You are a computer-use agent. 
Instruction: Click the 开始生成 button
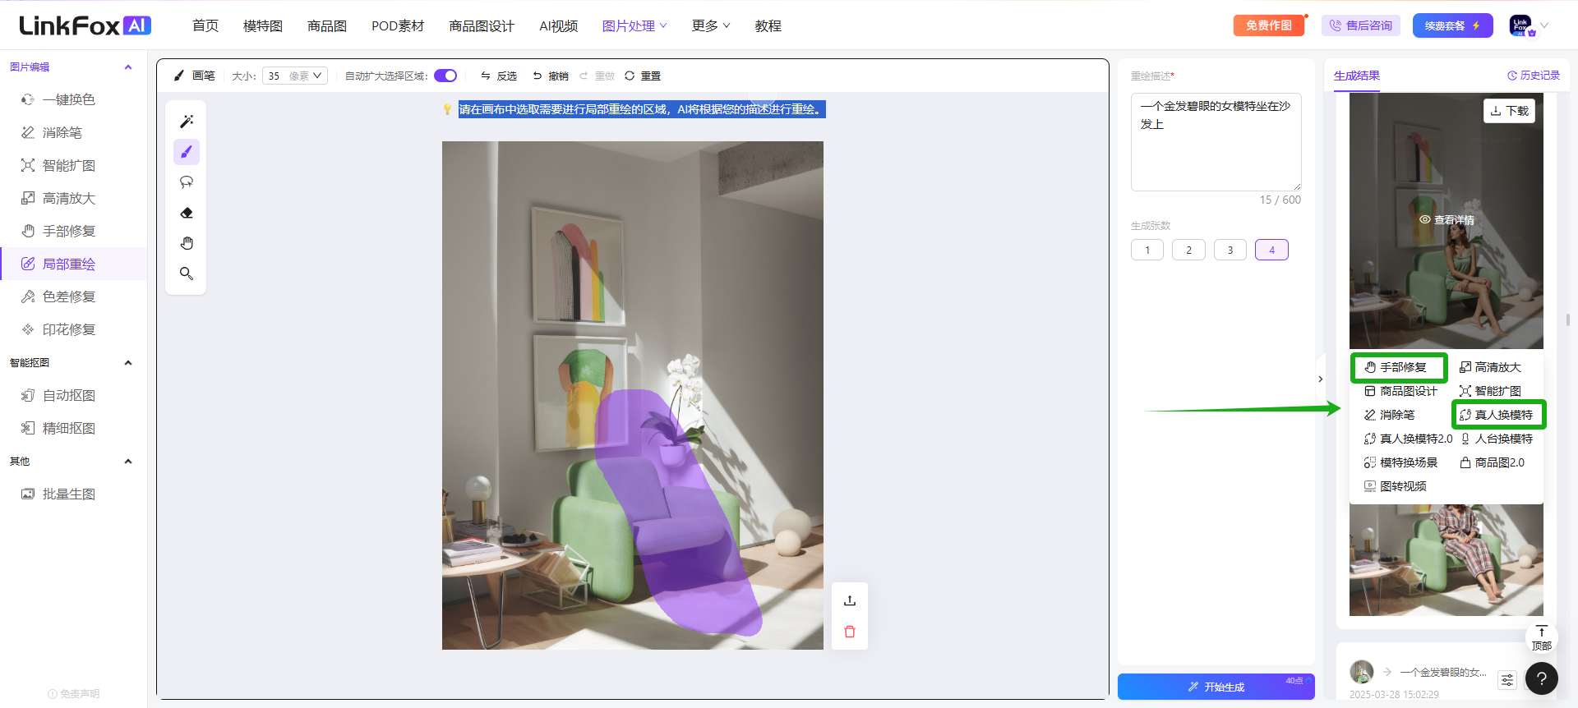click(1216, 687)
